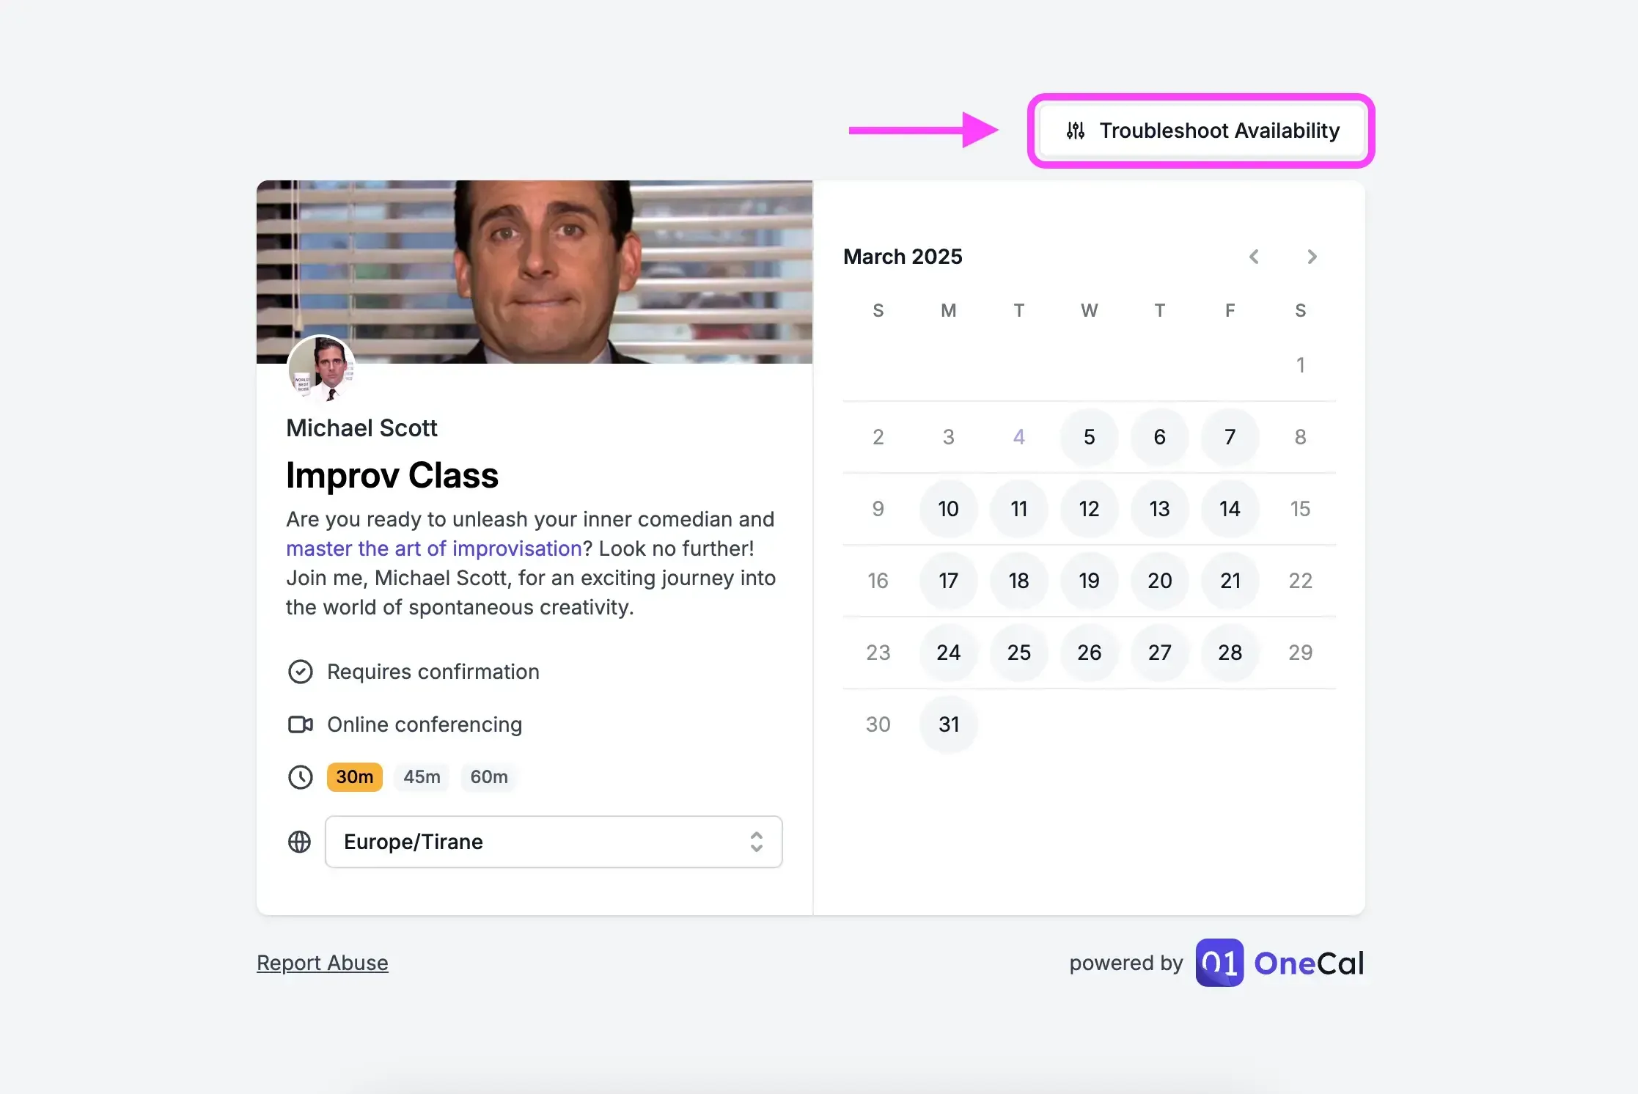This screenshot has width=1638, height=1094.
Task: Select the 45m duration option
Action: [421, 777]
